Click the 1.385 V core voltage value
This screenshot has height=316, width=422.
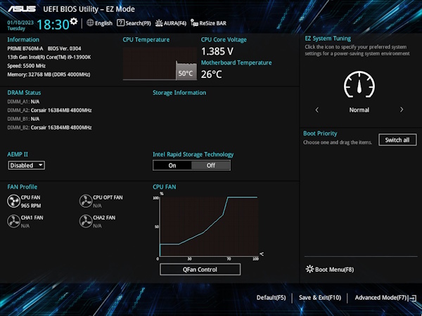[217, 51]
